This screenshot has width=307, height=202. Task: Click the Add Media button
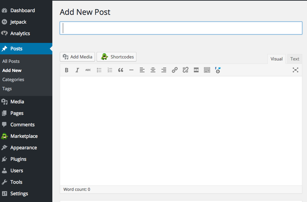tap(77, 57)
